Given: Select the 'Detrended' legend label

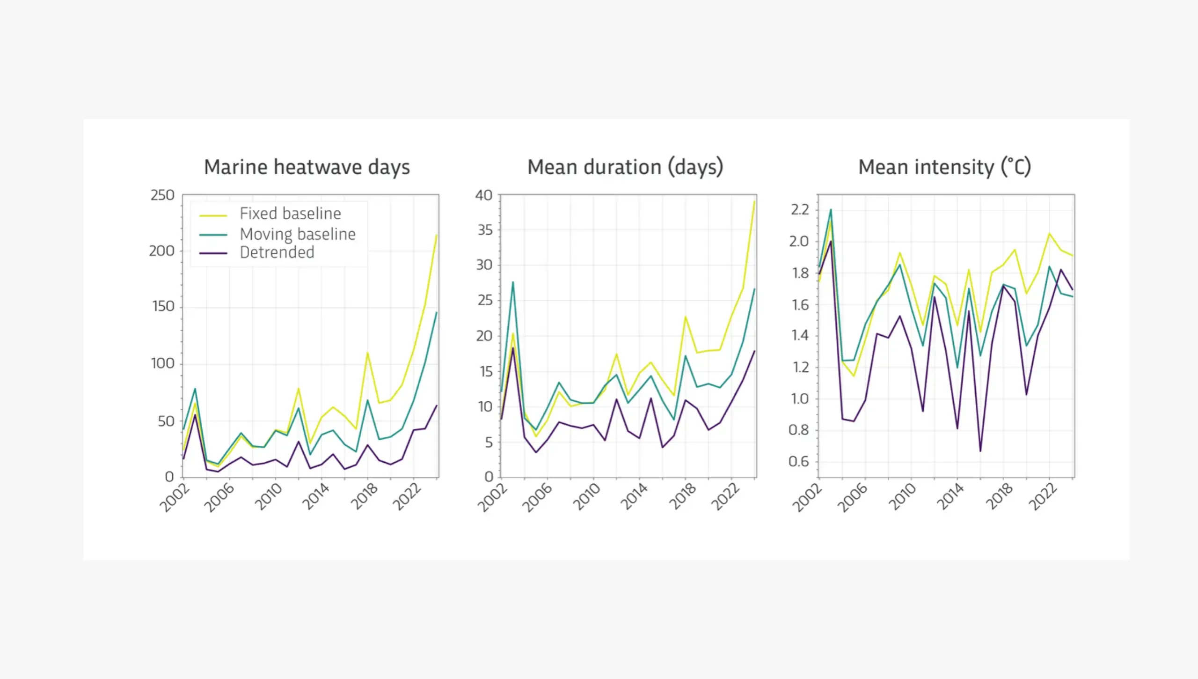Looking at the screenshot, I should (277, 252).
